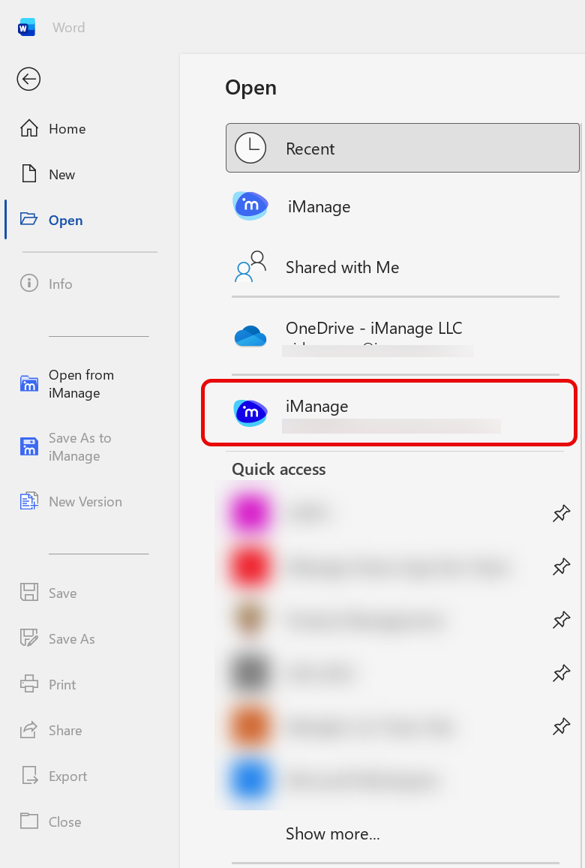
Task: Click Save As in the sidebar
Action: (x=58, y=639)
